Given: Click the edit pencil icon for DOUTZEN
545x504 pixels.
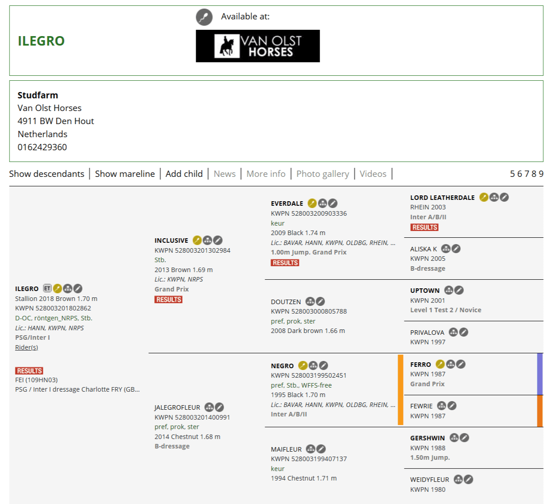Looking at the screenshot, I should click(320, 301).
